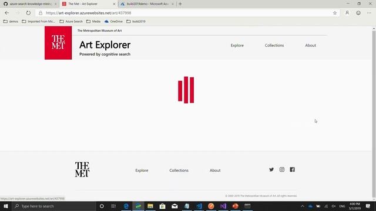Image resolution: width=376 pixels, height=211 pixels.
Task: Add page to favorites with star icon
Action: point(335,13)
